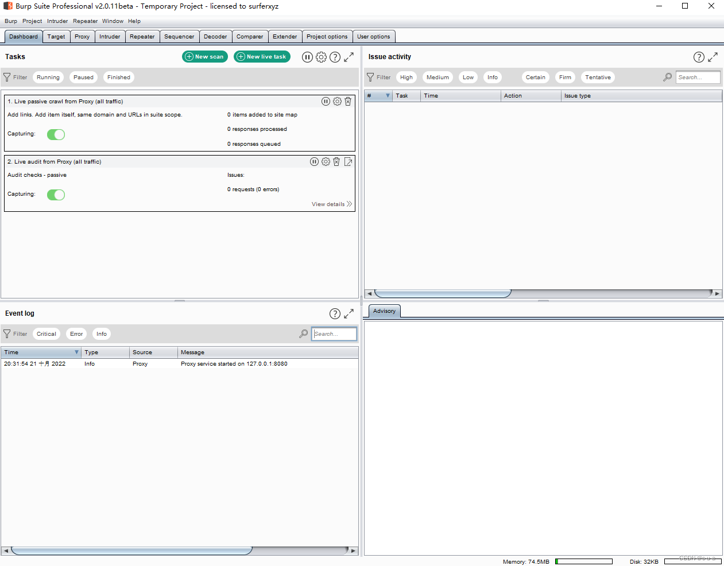Expand the Event log panel
724x566 pixels.
coord(349,313)
